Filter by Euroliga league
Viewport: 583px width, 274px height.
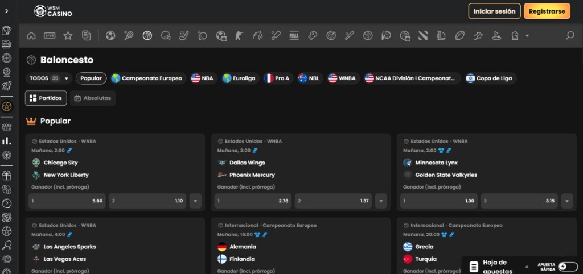pos(239,78)
